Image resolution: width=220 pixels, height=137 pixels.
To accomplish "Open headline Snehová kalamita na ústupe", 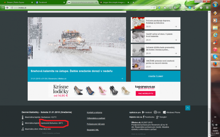I will (72, 71).
